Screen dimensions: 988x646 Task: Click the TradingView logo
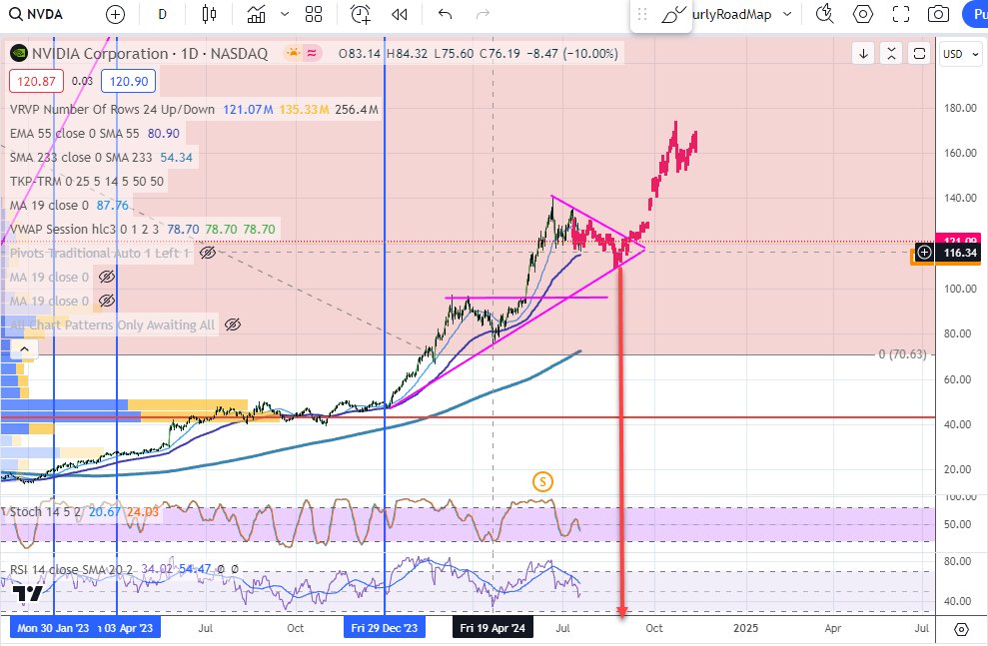click(28, 594)
